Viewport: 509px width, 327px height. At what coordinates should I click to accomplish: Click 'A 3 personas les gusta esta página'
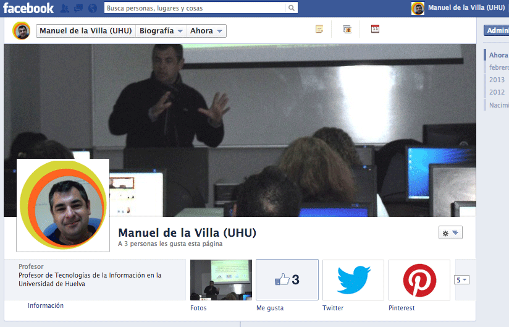(170, 244)
